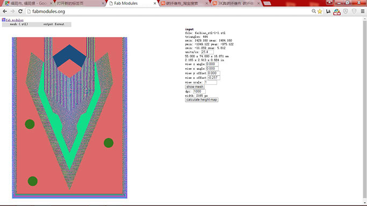Image resolution: width=367 pixels, height=206 pixels.
Task: Switch to the second new-tab page tab
Action: [x=80, y=4]
